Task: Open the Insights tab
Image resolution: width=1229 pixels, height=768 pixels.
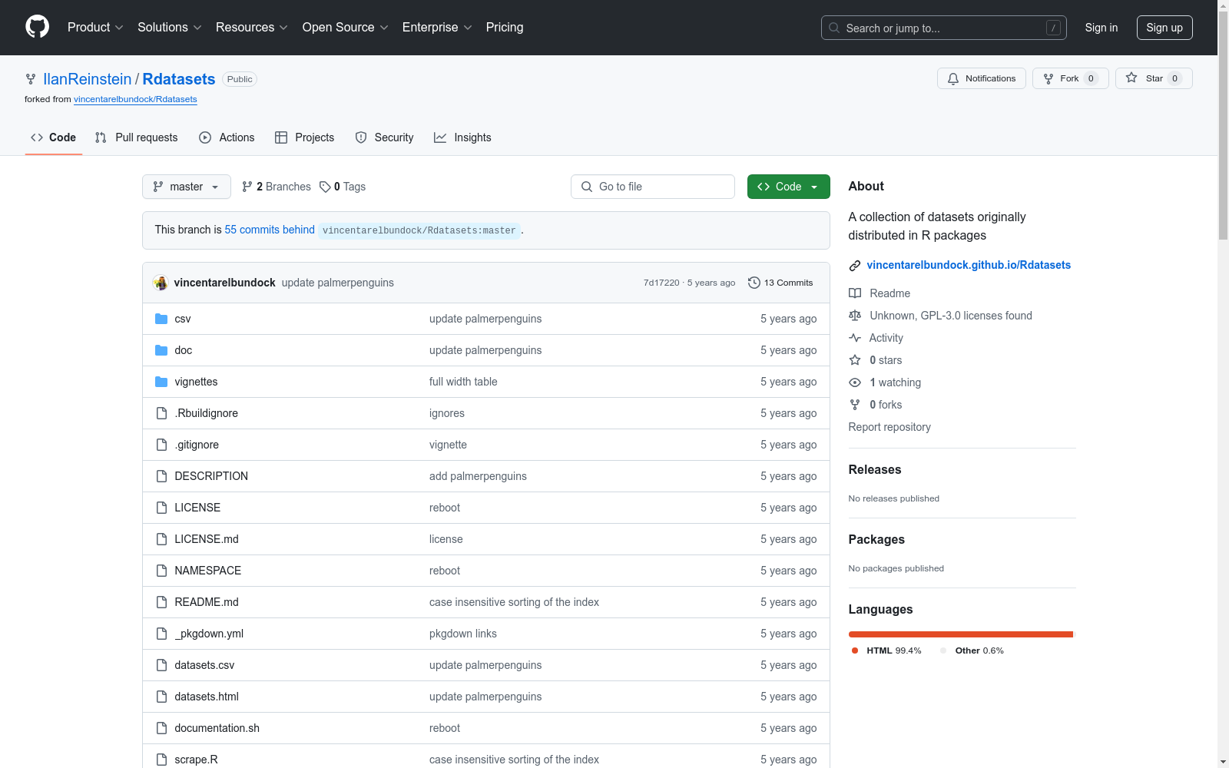Action: click(x=462, y=137)
